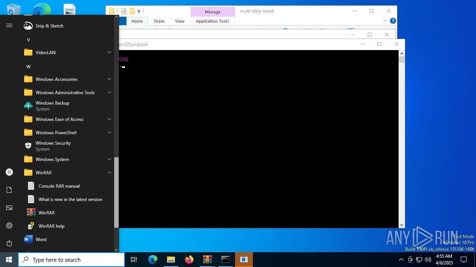Jump to letter V section header
Image resolution: width=476 pixels, height=267 pixels.
tap(28, 40)
